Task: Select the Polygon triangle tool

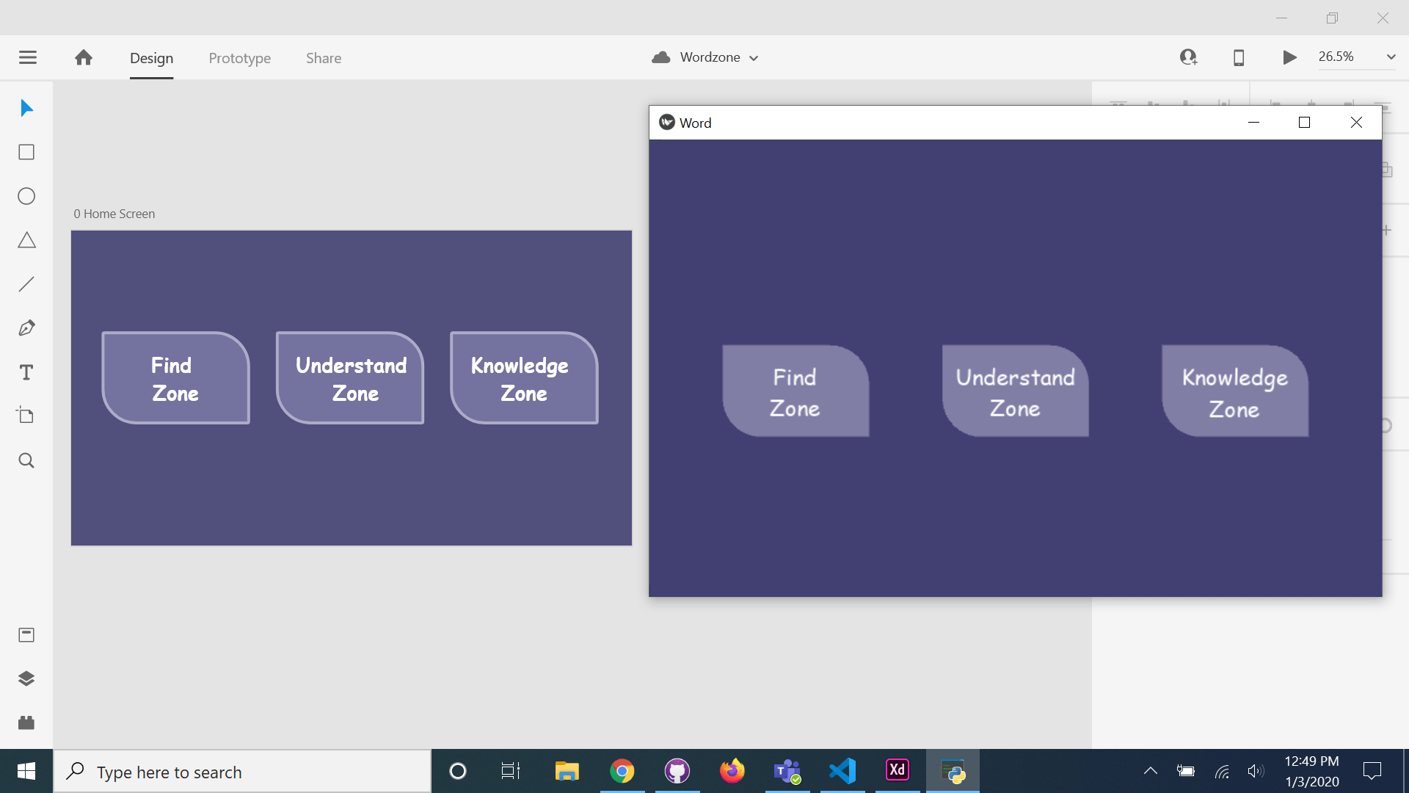Action: tap(26, 240)
